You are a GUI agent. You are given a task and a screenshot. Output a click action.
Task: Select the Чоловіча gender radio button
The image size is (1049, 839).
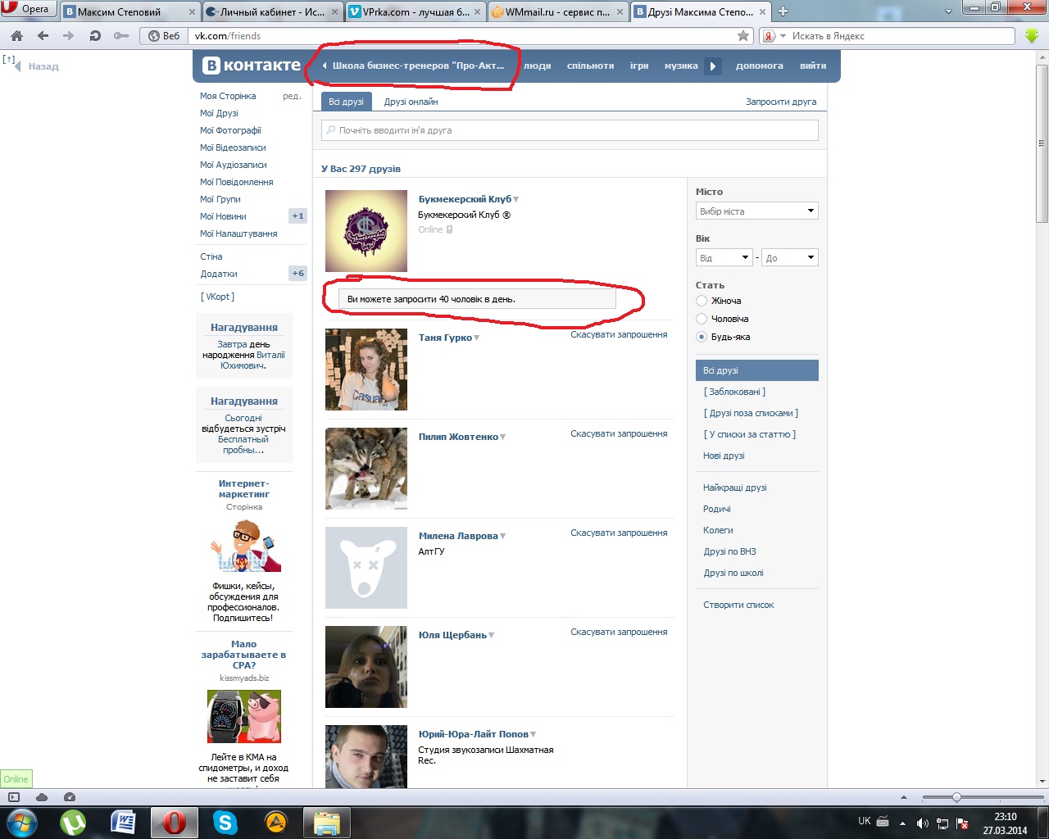702,319
